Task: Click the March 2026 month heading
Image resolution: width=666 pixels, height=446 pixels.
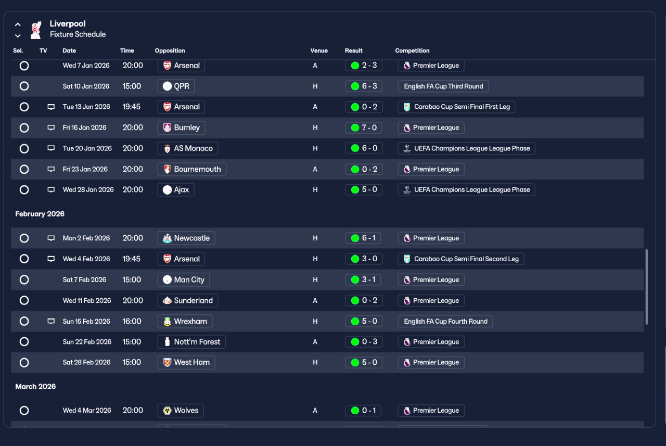Action: pos(35,387)
